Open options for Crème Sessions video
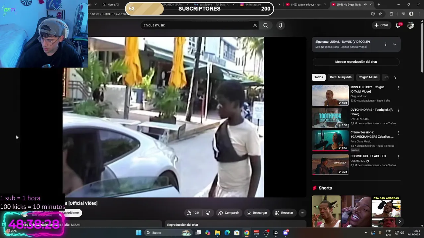This screenshot has width=424, height=238. [399, 133]
